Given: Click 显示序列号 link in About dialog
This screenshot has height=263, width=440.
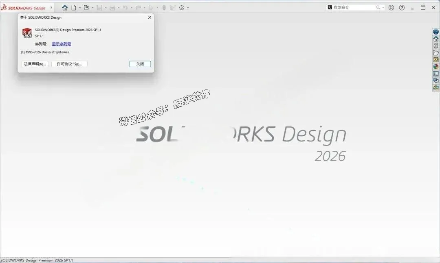Looking at the screenshot, I should coord(62,44).
